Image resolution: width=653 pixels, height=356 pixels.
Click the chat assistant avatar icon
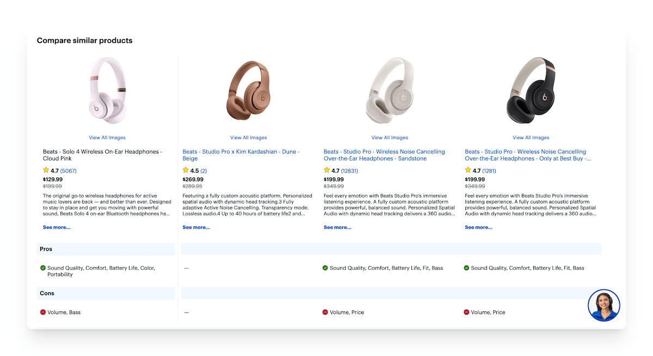pos(604,305)
